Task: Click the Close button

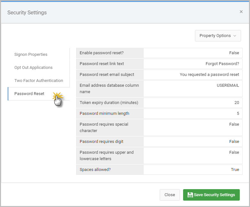Action: point(170,195)
